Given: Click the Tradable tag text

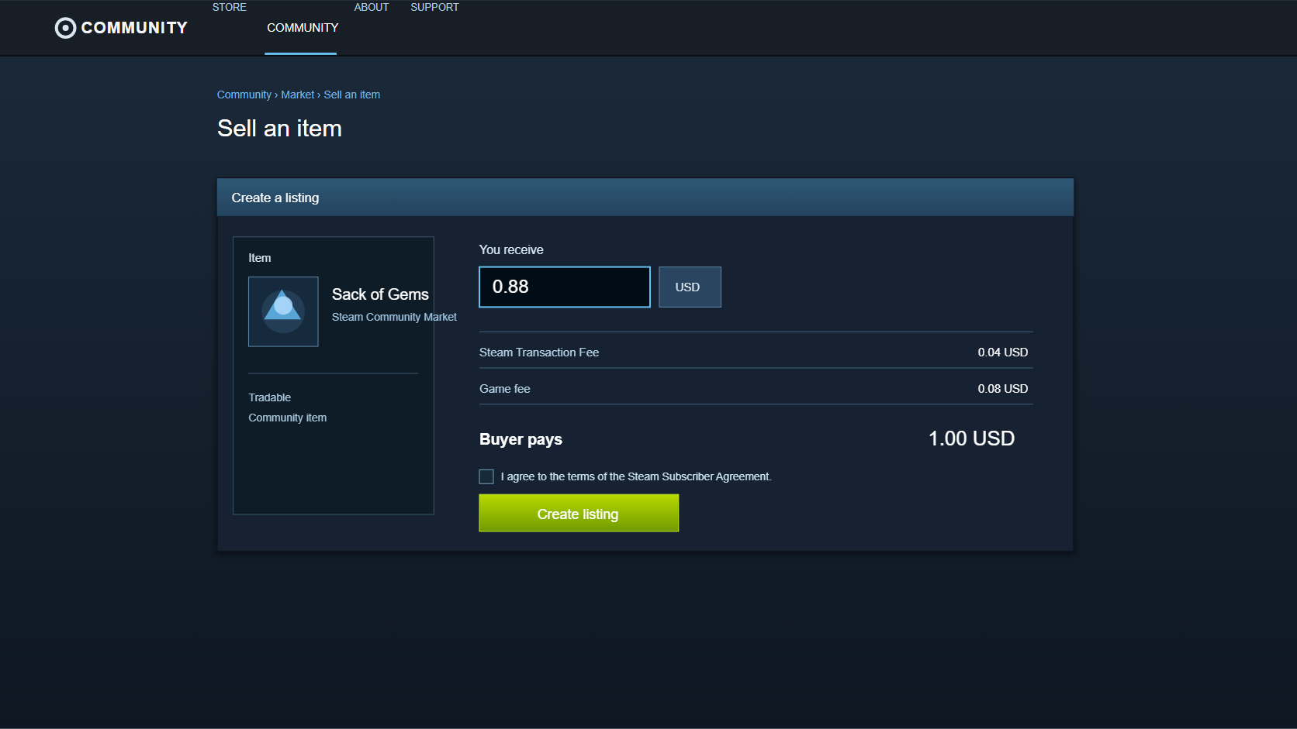Looking at the screenshot, I should (270, 397).
